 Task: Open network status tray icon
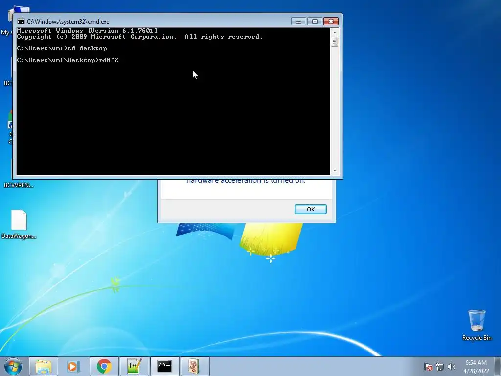[440, 367]
